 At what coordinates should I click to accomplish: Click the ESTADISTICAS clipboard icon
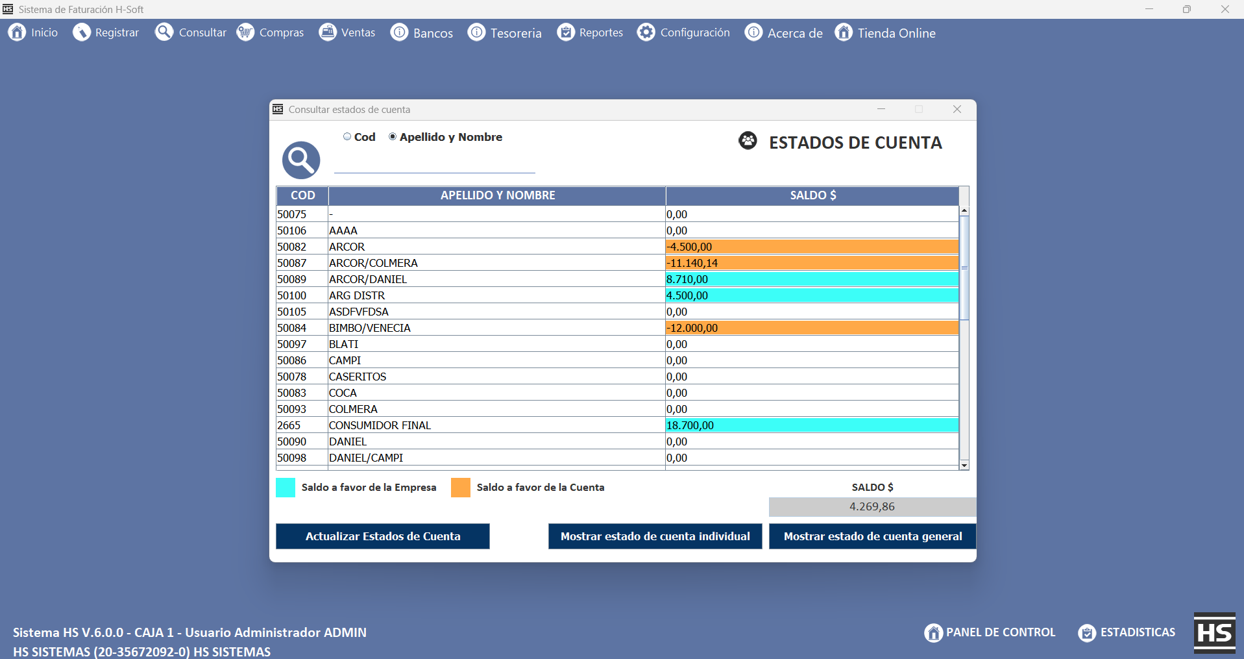point(1087,632)
